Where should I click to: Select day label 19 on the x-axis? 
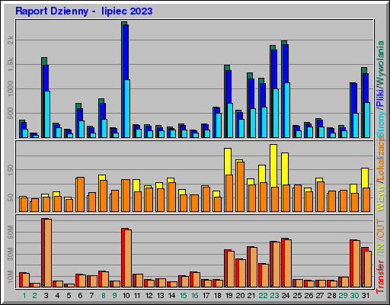coord(229,296)
